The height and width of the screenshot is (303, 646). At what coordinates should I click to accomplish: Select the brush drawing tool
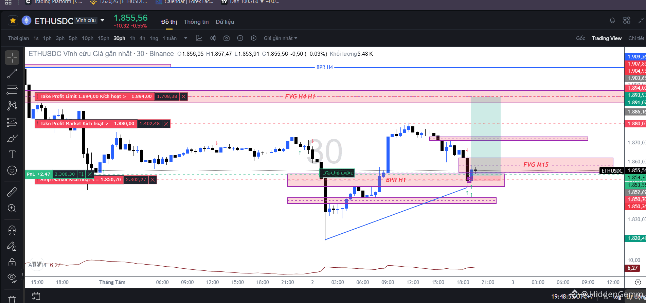[x=12, y=138]
